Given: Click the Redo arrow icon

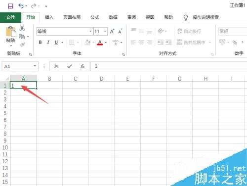Looking at the screenshot, I should pyautogui.click(x=34, y=6).
